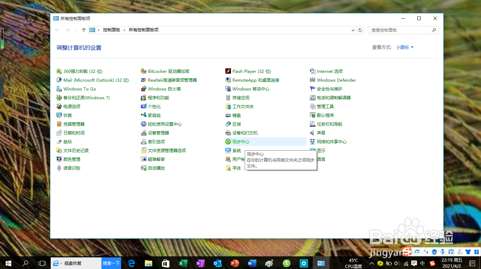Open the 程序和功能 link
This screenshot has height=269, width=481.
(158, 98)
